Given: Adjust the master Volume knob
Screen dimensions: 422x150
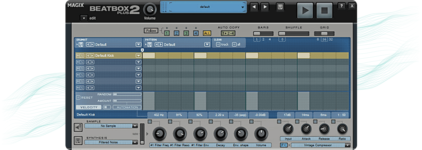Looking at the screenshot, I should pyautogui.click(x=150, y=10).
